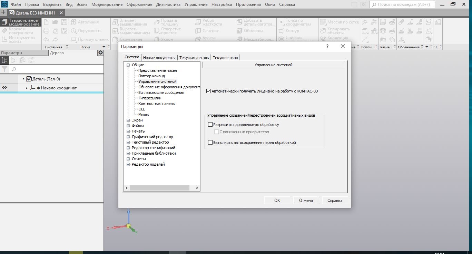Enable Разрешить параллельную обработку checkbox
Screen dimensions: 472x254
tap(210, 125)
